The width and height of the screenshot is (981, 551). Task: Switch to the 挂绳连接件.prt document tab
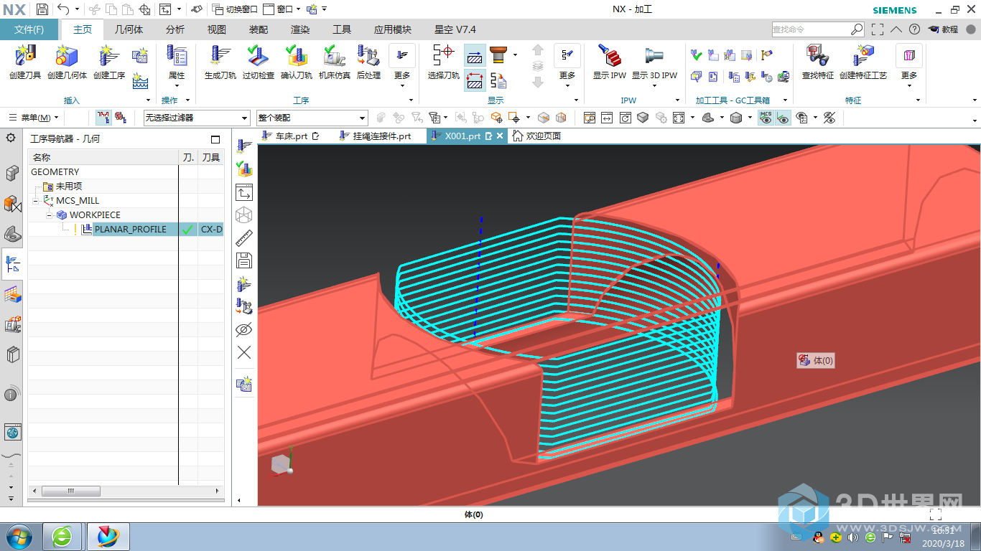click(375, 136)
